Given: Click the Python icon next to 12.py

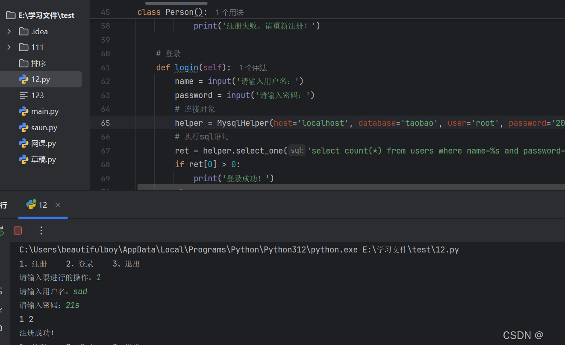Looking at the screenshot, I should pyautogui.click(x=23, y=79).
